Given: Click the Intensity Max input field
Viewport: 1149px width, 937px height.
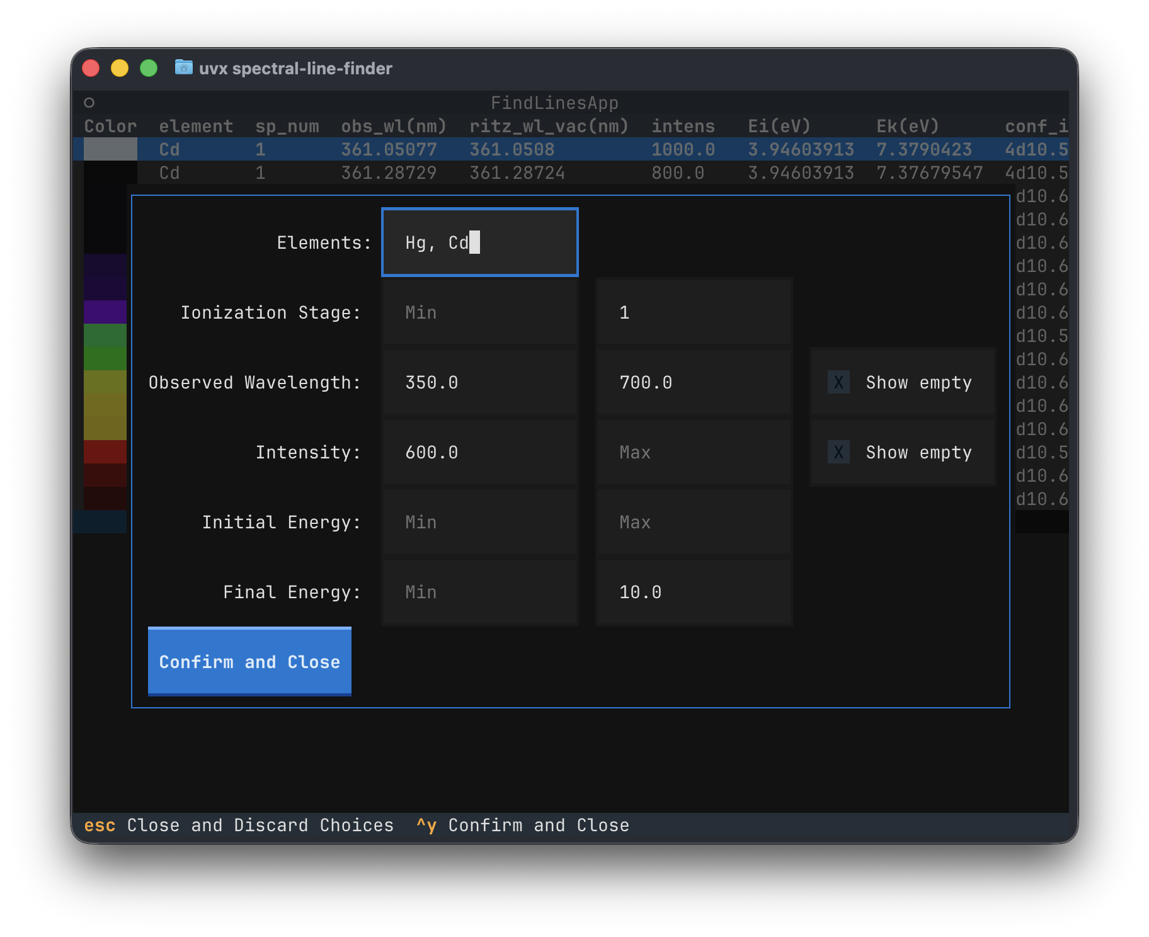Looking at the screenshot, I should coord(694,452).
